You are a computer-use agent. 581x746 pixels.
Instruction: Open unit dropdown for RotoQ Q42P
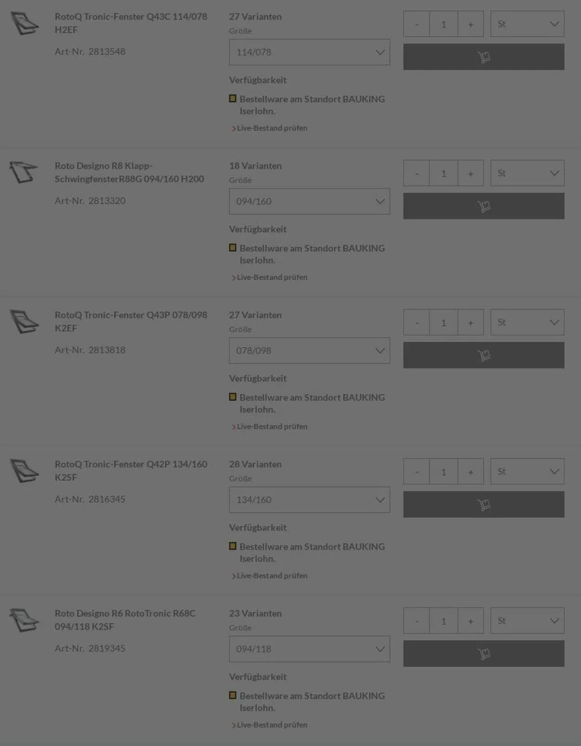(527, 471)
